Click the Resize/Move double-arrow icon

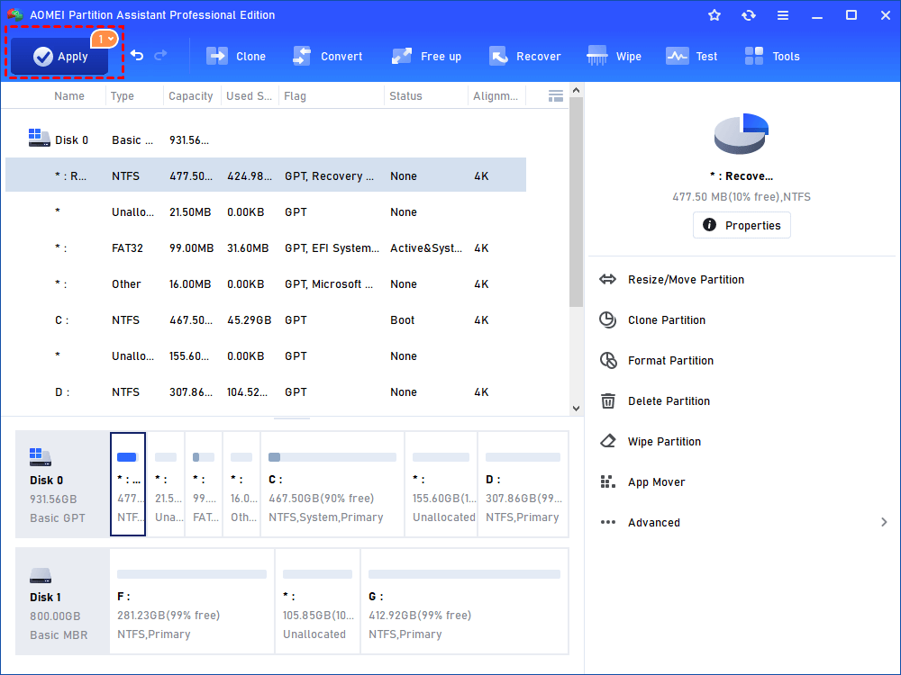607,280
